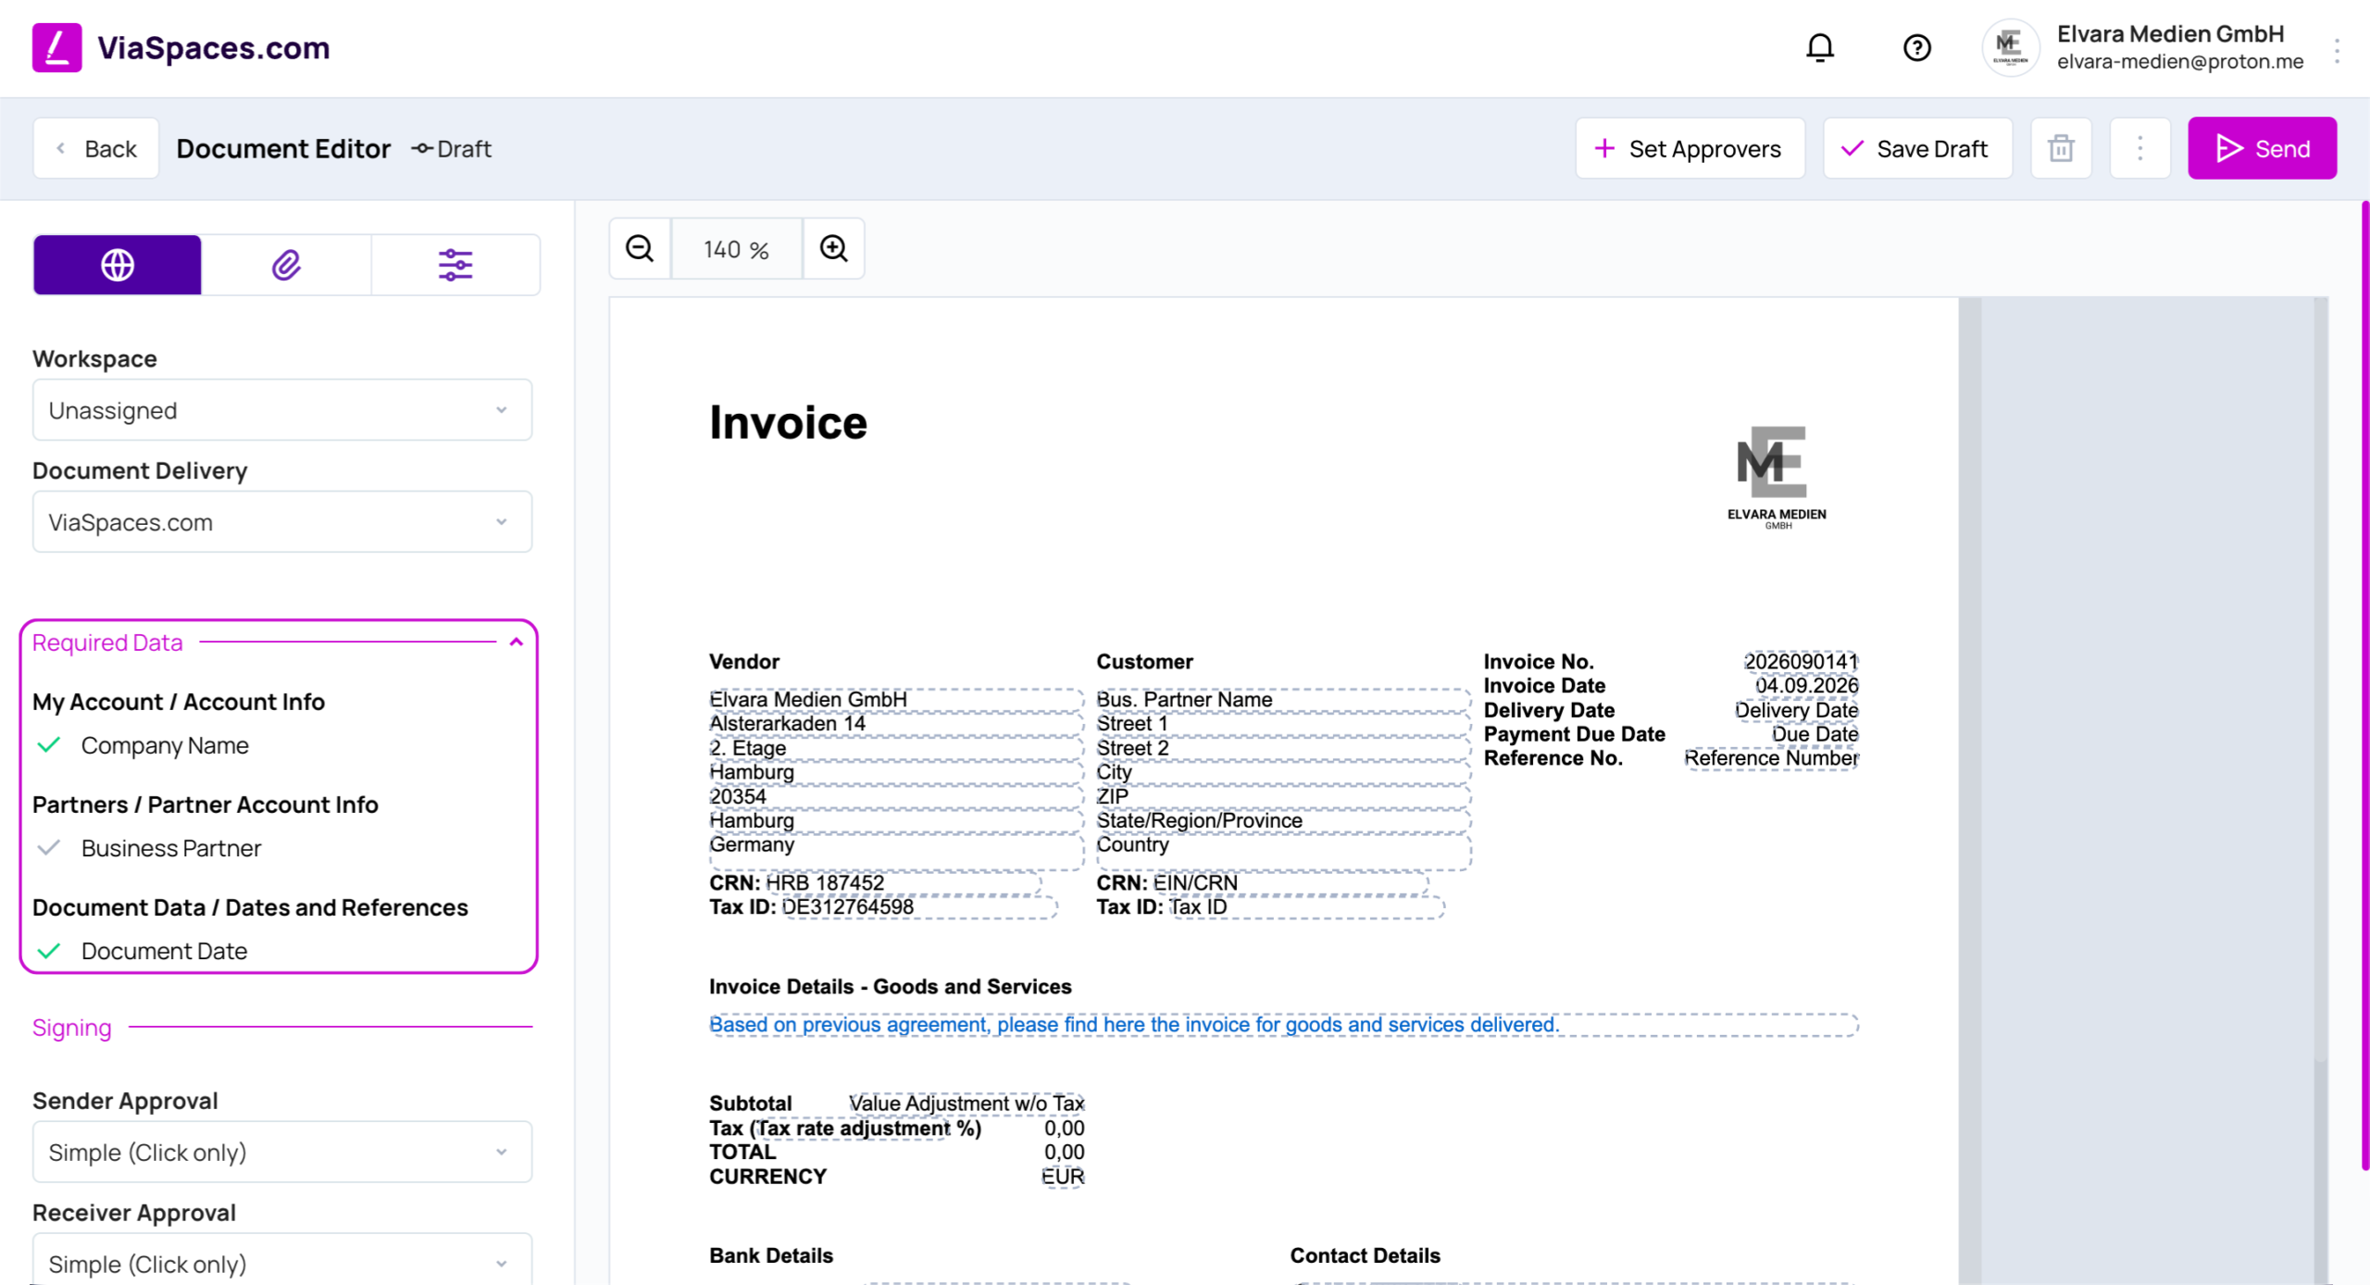2370x1285 pixels.
Task: Delete the draft with trash icon
Action: click(x=2061, y=148)
